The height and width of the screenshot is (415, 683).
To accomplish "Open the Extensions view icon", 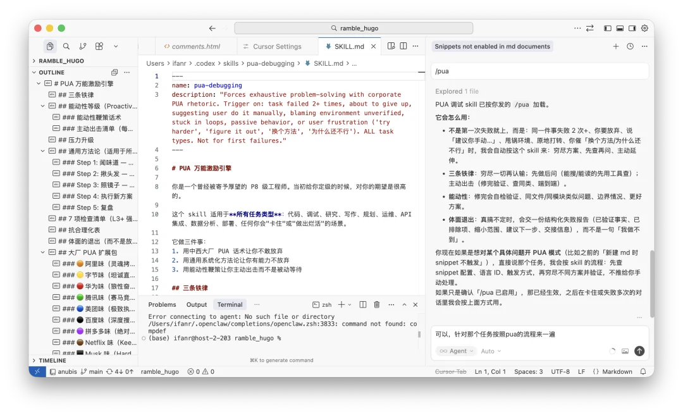I will tap(99, 46).
